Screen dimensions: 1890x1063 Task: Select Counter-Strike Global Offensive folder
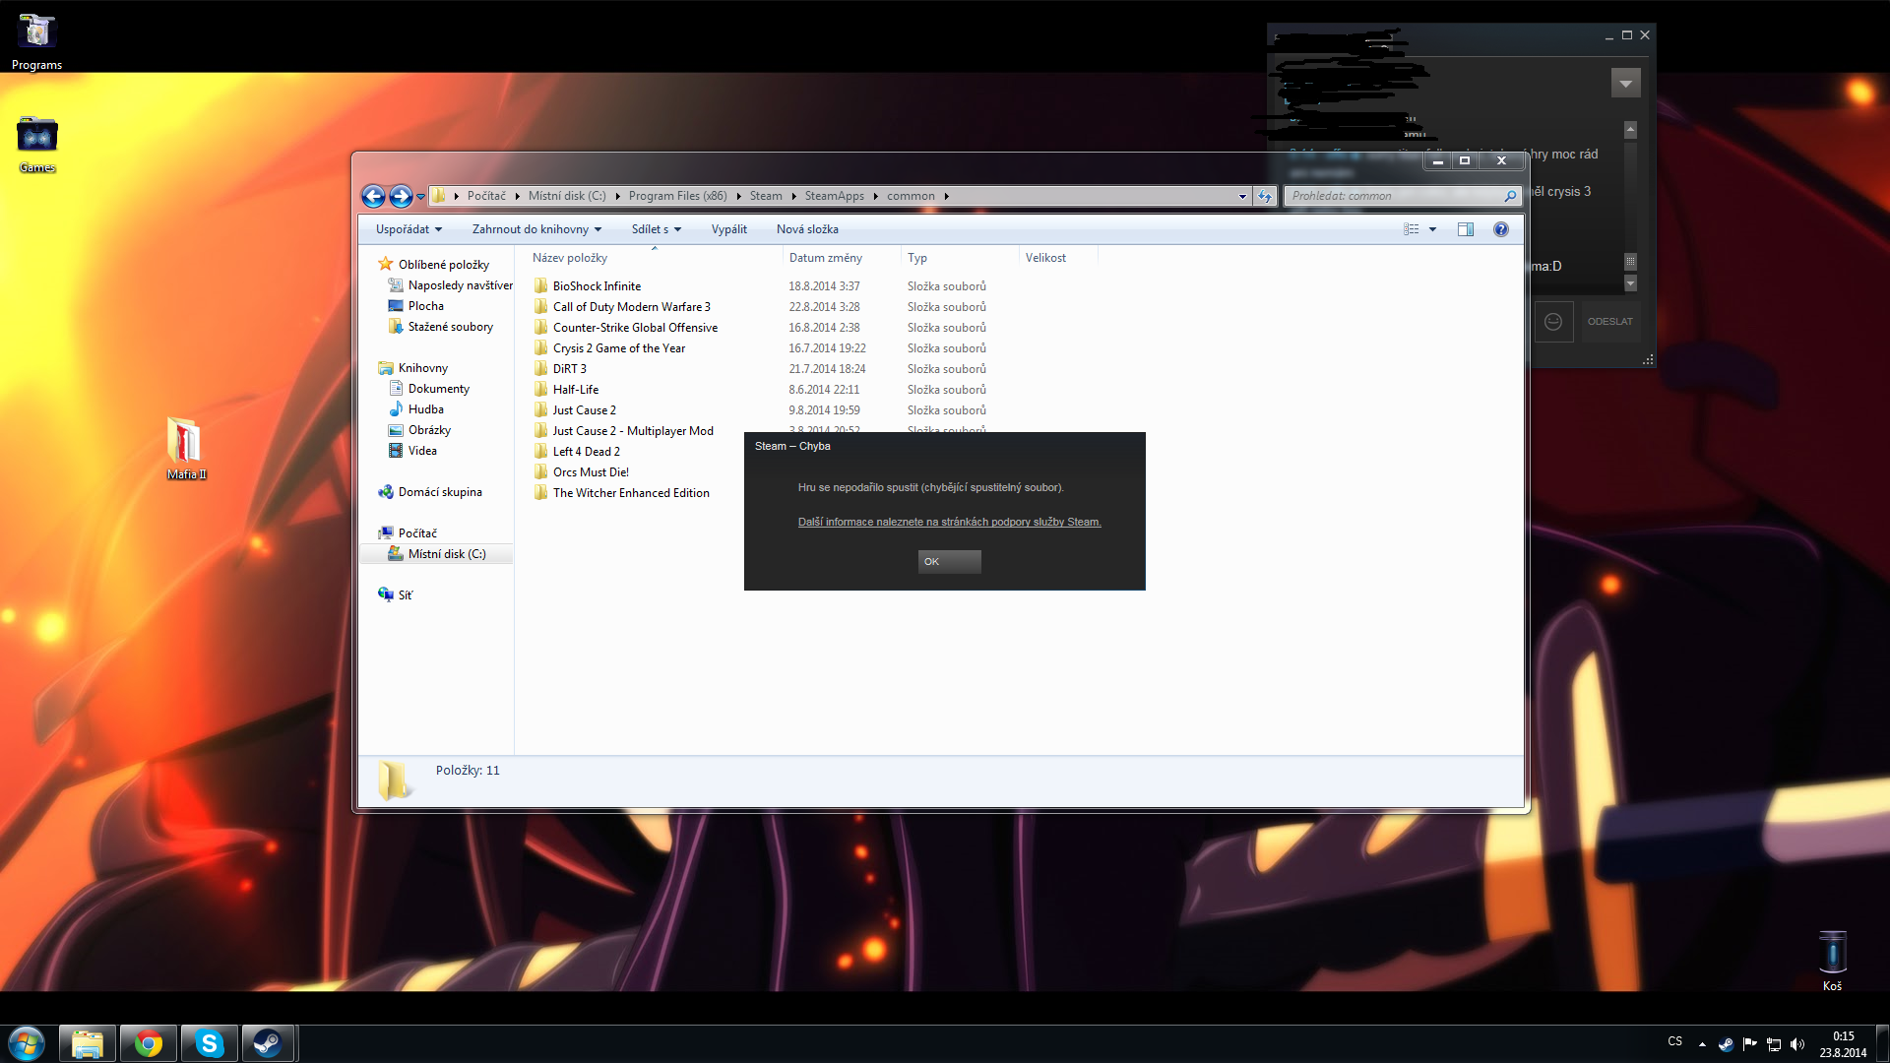(x=635, y=328)
